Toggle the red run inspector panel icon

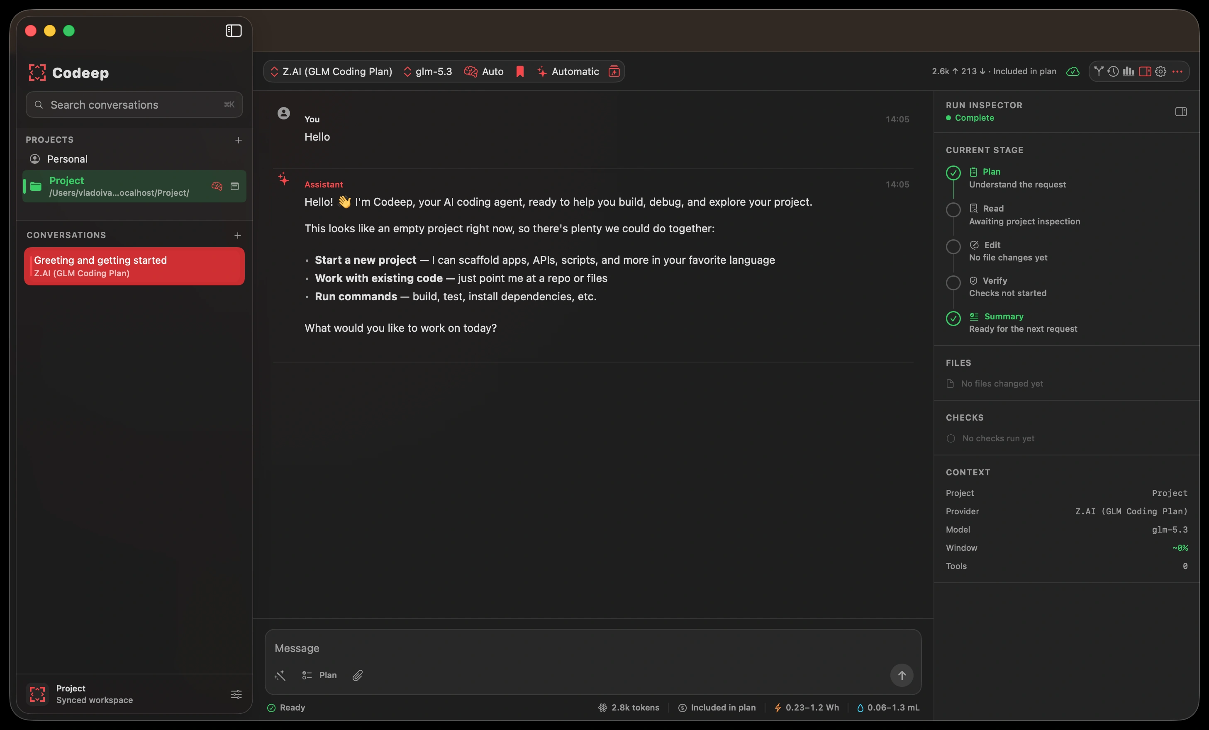[x=1145, y=72]
